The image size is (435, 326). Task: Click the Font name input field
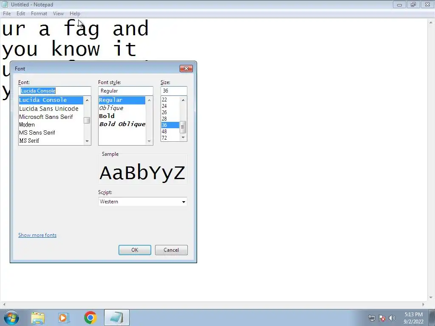click(x=55, y=91)
